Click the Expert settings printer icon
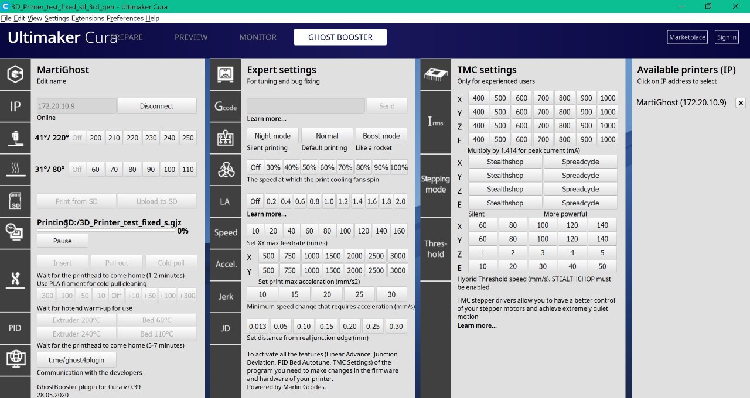The width and height of the screenshot is (750, 398). pos(226,74)
